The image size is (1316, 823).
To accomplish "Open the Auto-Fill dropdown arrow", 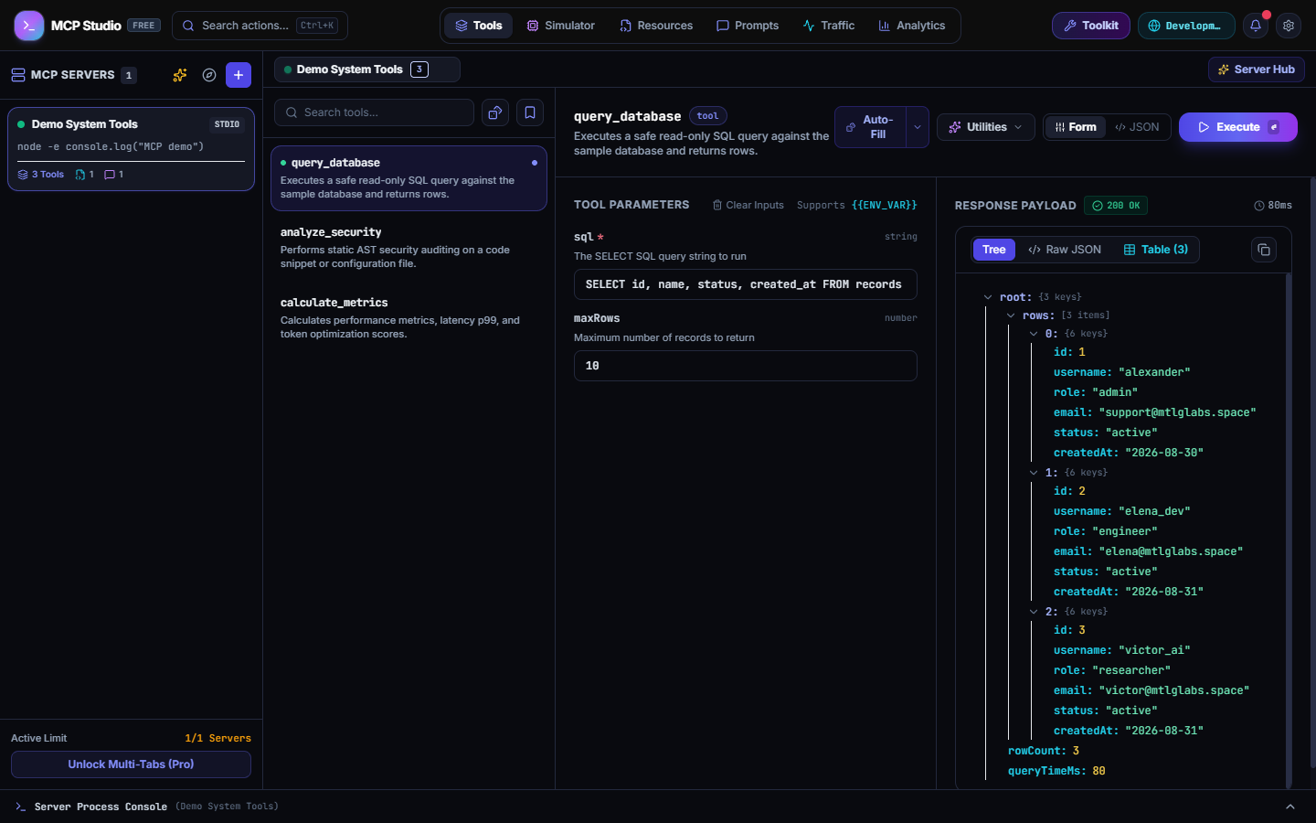I will coord(918,127).
